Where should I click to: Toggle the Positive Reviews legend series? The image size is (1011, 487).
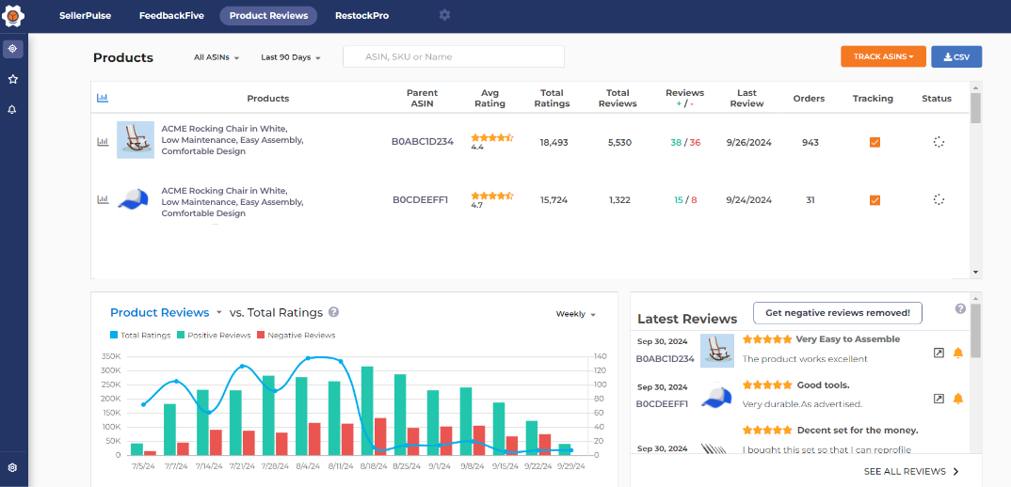click(214, 335)
